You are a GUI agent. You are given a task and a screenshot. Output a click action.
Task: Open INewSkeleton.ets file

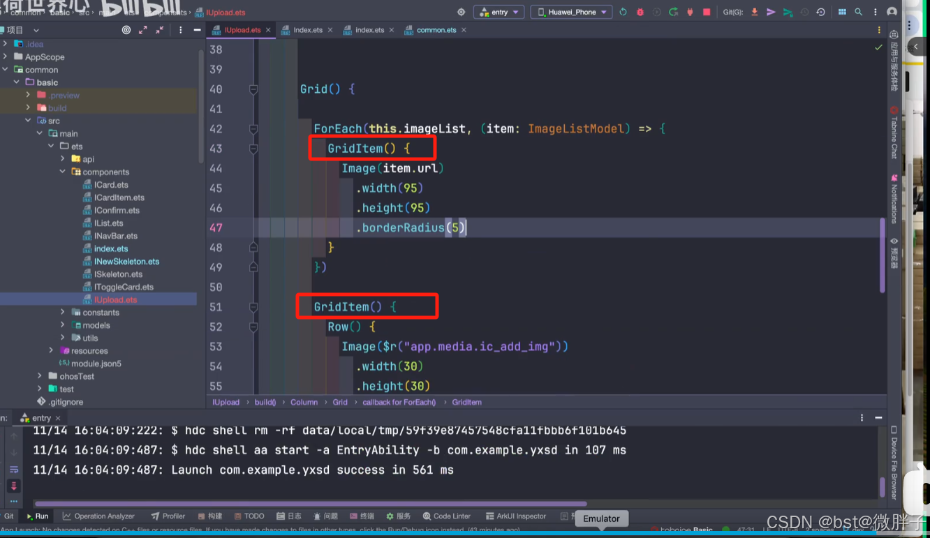coord(126,262)
